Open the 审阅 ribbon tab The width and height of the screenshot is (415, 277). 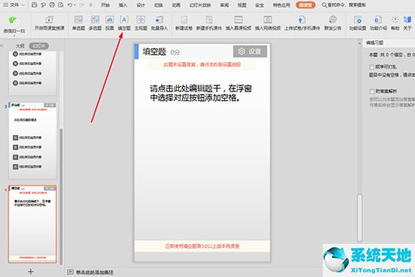point(224,5)
